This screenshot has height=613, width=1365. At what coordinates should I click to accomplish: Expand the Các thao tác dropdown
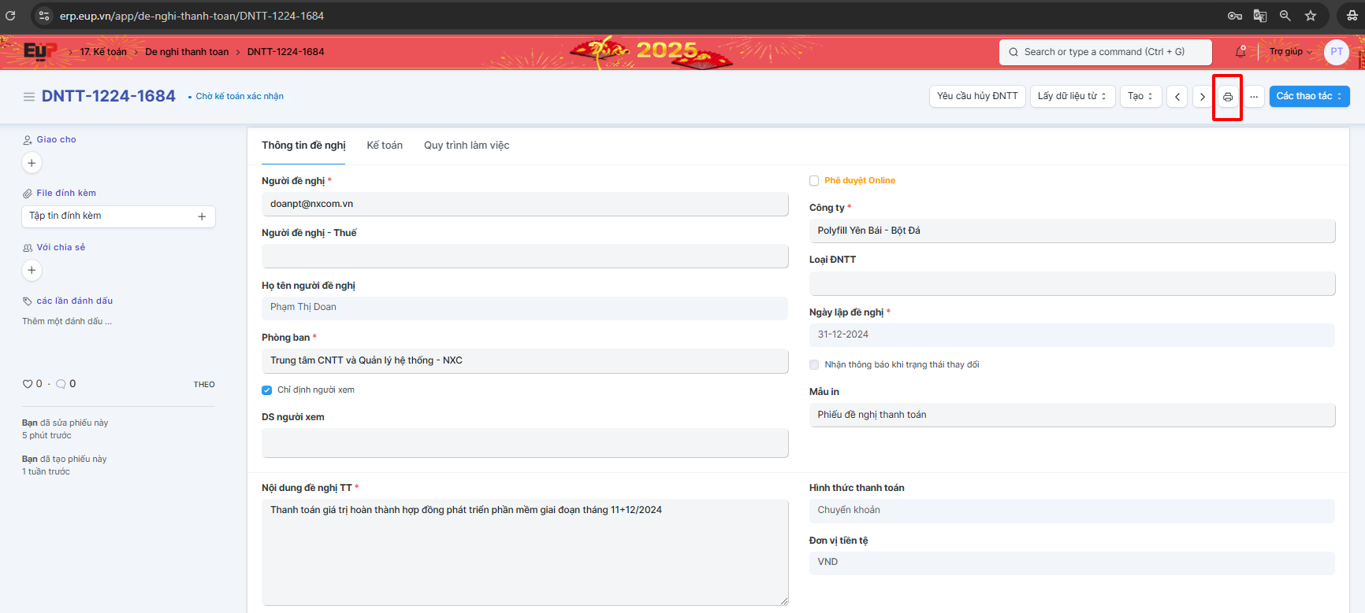[x=1309, y=97]
